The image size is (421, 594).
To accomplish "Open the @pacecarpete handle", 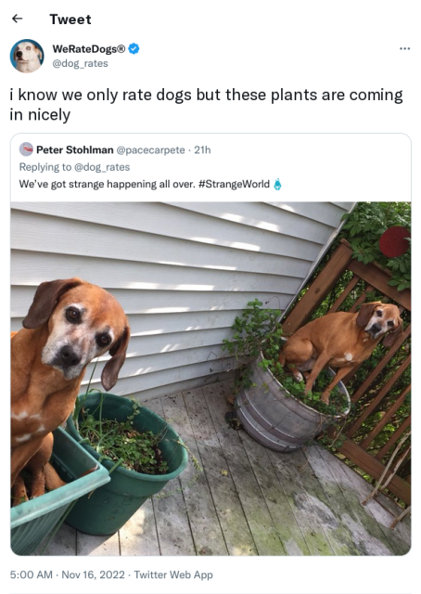I will [x=150, y=150].
